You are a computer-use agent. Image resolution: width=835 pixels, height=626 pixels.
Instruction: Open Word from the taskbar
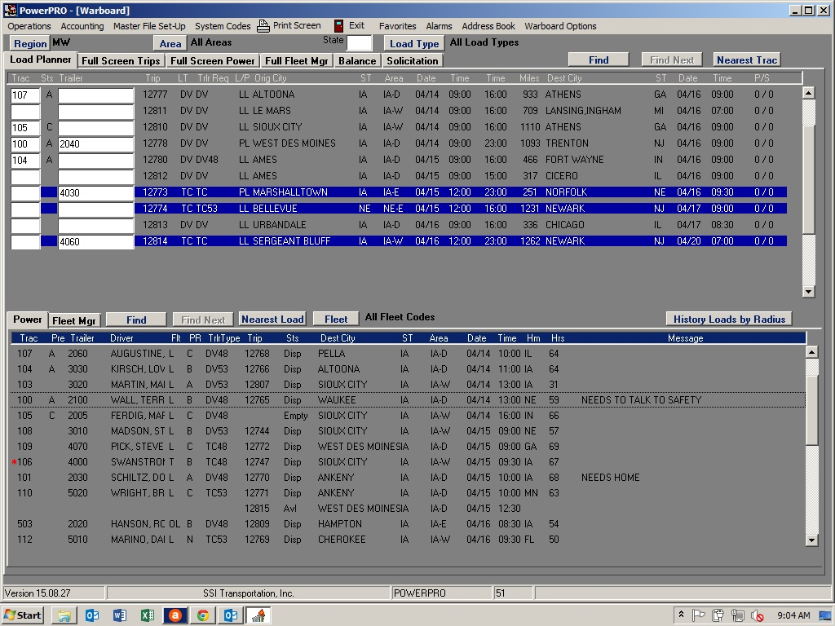pyautogui.click(x=120, y=615)
